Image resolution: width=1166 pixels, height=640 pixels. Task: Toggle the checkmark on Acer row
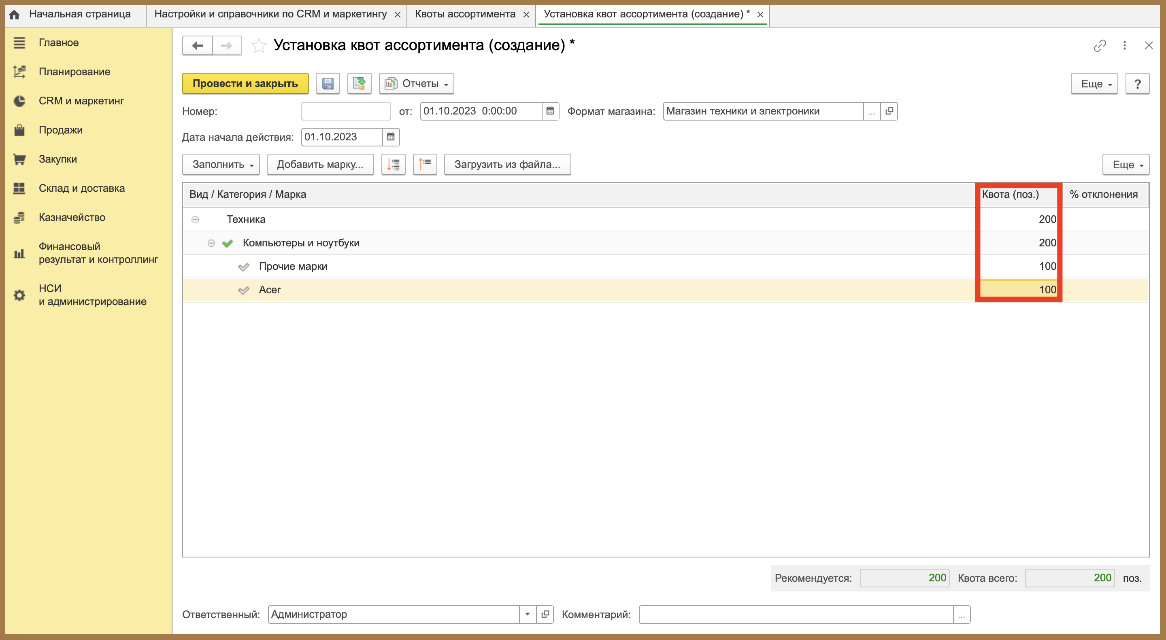[x=243, y=290]
